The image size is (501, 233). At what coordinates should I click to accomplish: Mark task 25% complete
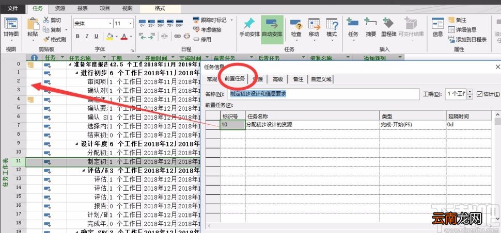pos(151,23)
